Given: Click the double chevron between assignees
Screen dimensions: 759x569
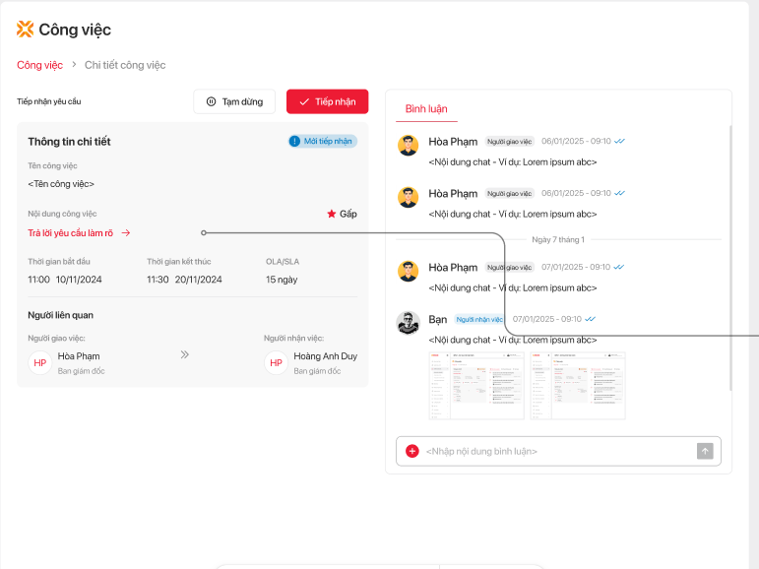Looking at the screenshot, I should 184,354.
